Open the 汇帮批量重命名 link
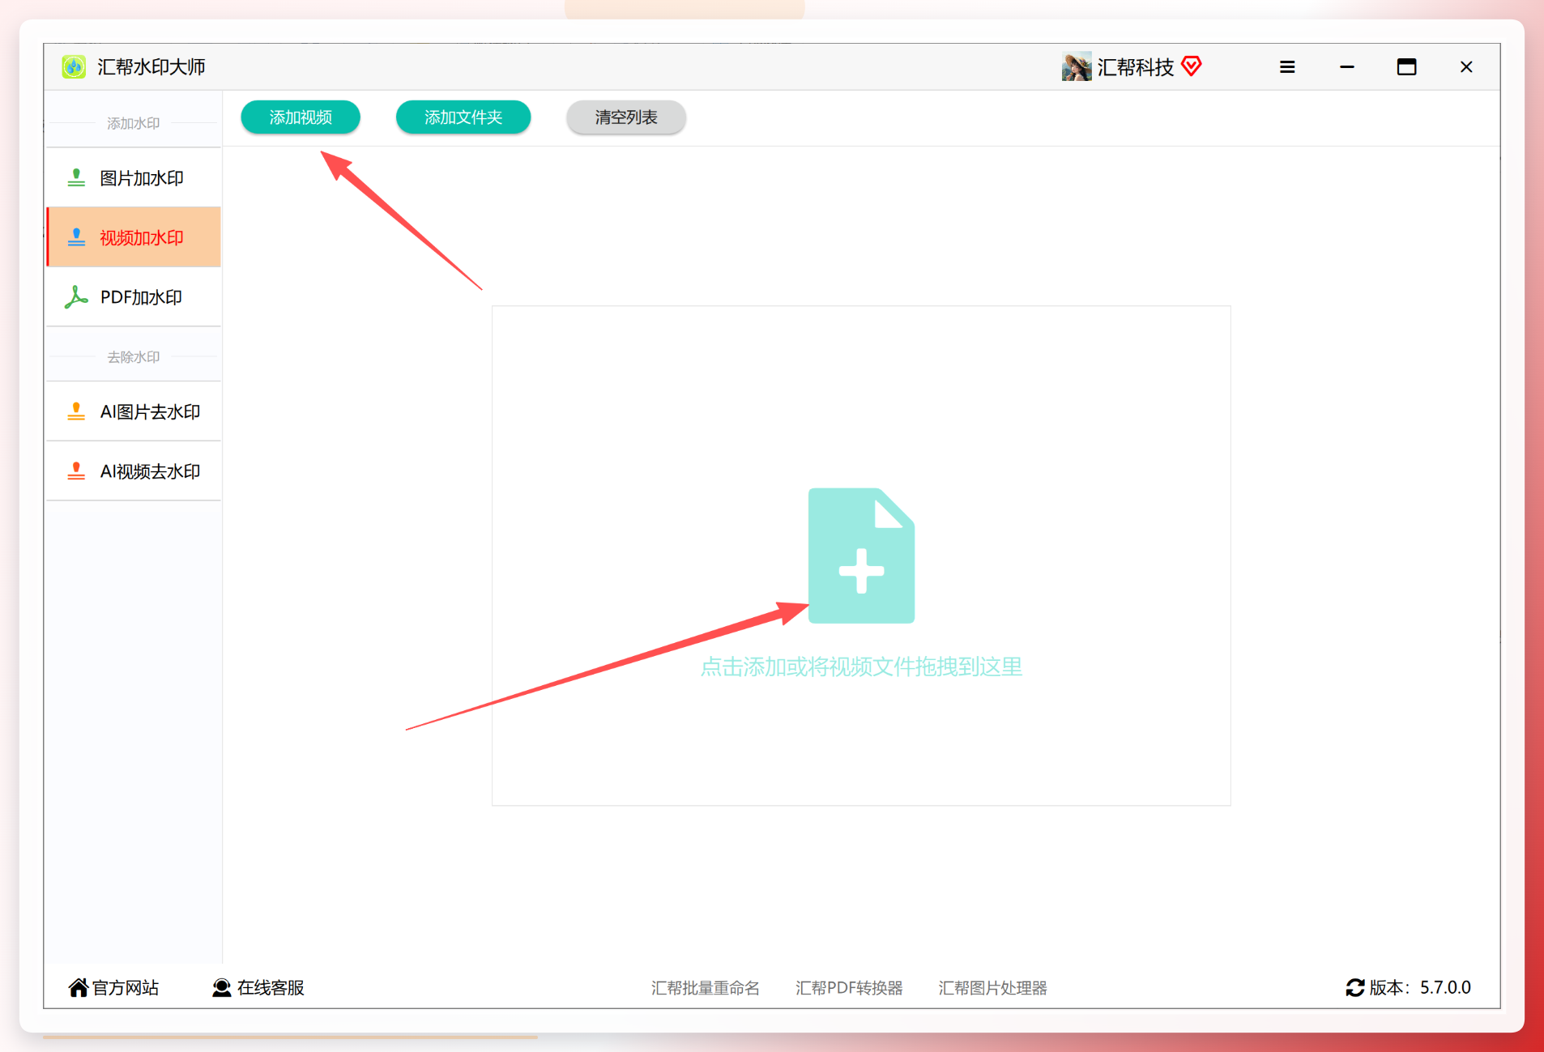 pos(706,988)
